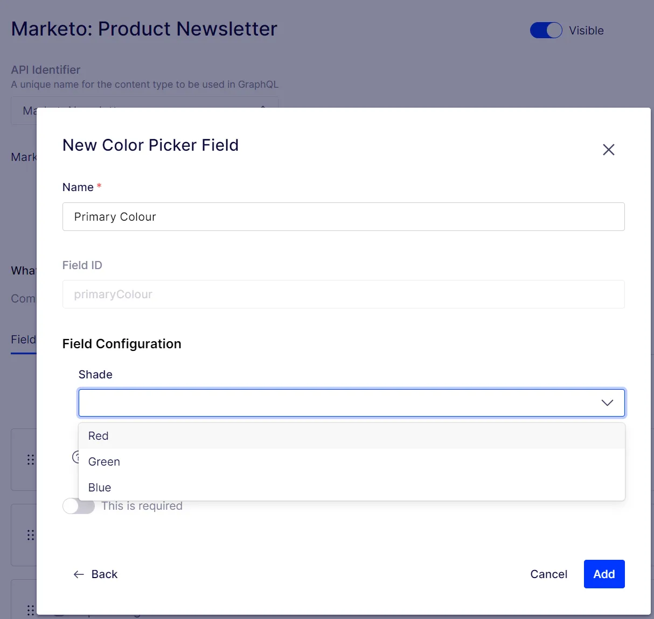Viewport: 654px width, 619px height.
Task: Open the Shade dropdown chevron
Action: [x=607, y=403]
